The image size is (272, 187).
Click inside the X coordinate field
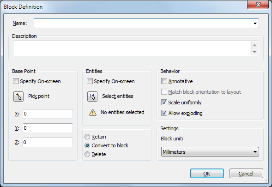click(48, 114)
